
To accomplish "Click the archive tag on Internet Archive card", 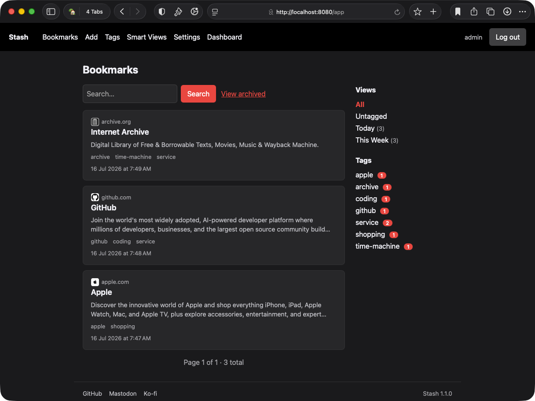I will 100,157.
